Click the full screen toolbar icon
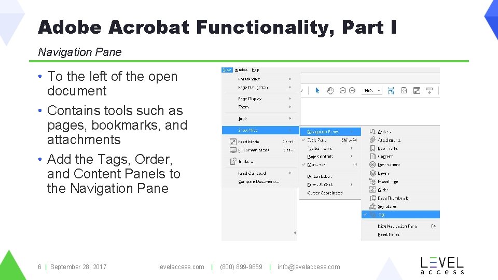The height and width of the screenshot is (280, 498). [x=417, y=90]
